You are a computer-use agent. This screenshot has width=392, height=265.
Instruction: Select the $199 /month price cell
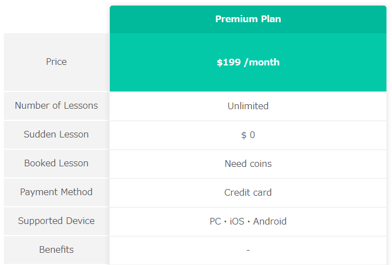click(x=248, y=62)
